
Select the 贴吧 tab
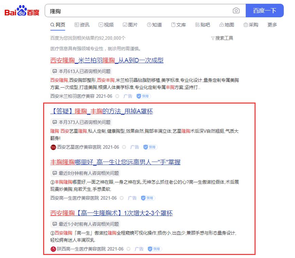(x=203, y=24)
